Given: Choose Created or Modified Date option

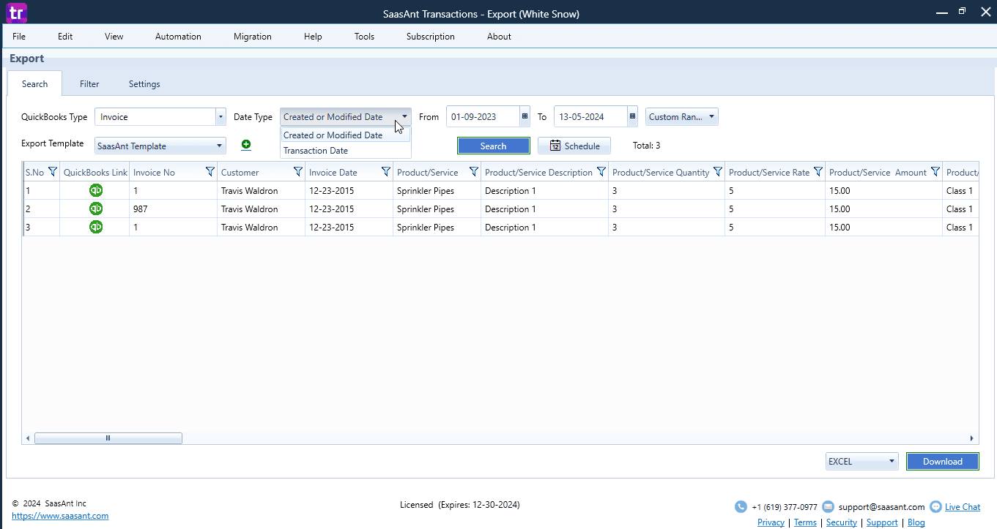Looking at the screenshot, I should pyautogui.click(x=346, y=135).
